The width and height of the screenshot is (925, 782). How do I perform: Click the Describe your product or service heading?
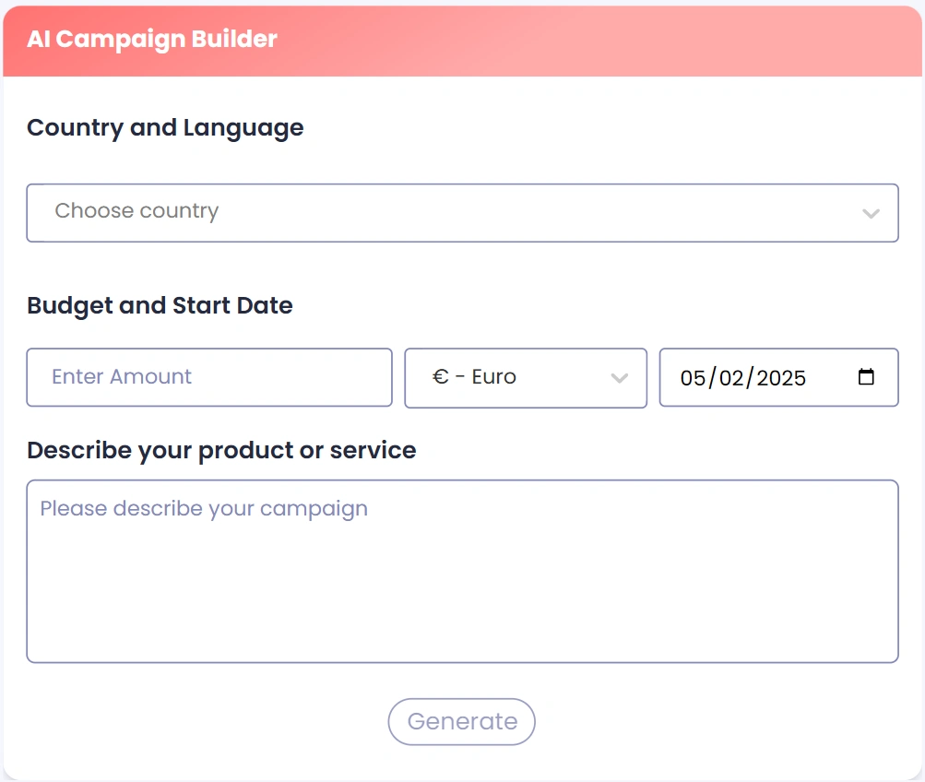coord(222,451)
